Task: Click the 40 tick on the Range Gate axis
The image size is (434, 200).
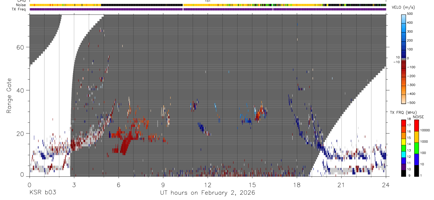Action: coord(21,90)
